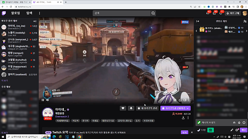Switch to the first browser tab
The width and height of the screenshot is (248, 139).
click(16, 2)
